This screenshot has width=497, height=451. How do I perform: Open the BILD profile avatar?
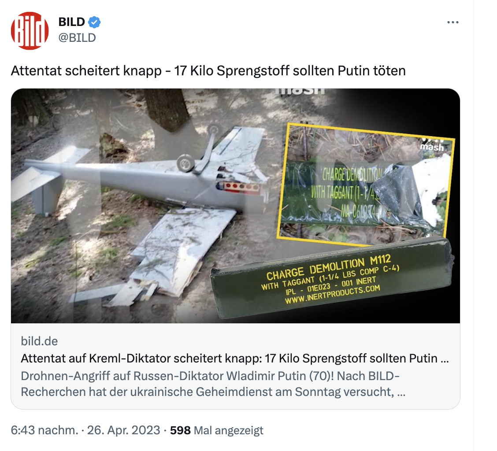pyautogui.click(x=30, y=31)
